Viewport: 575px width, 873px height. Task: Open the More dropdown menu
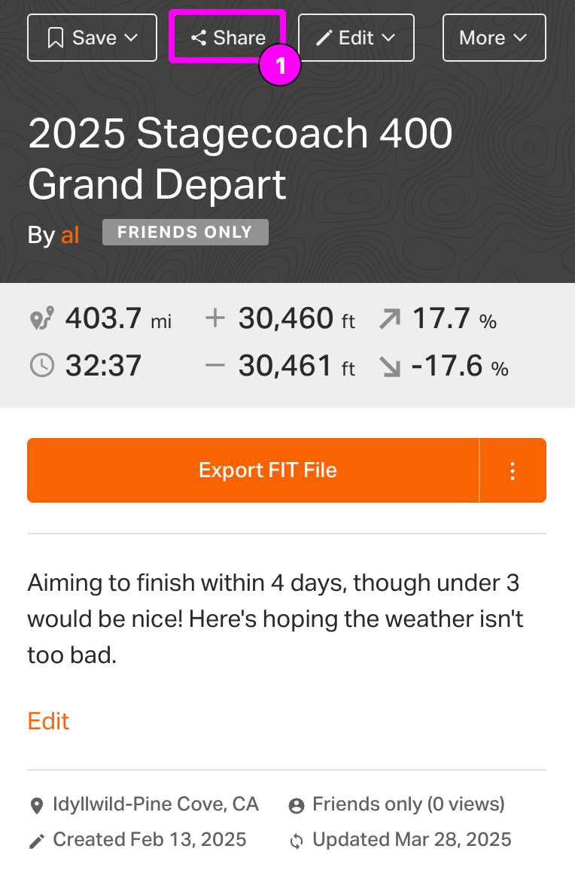point(494,38)
